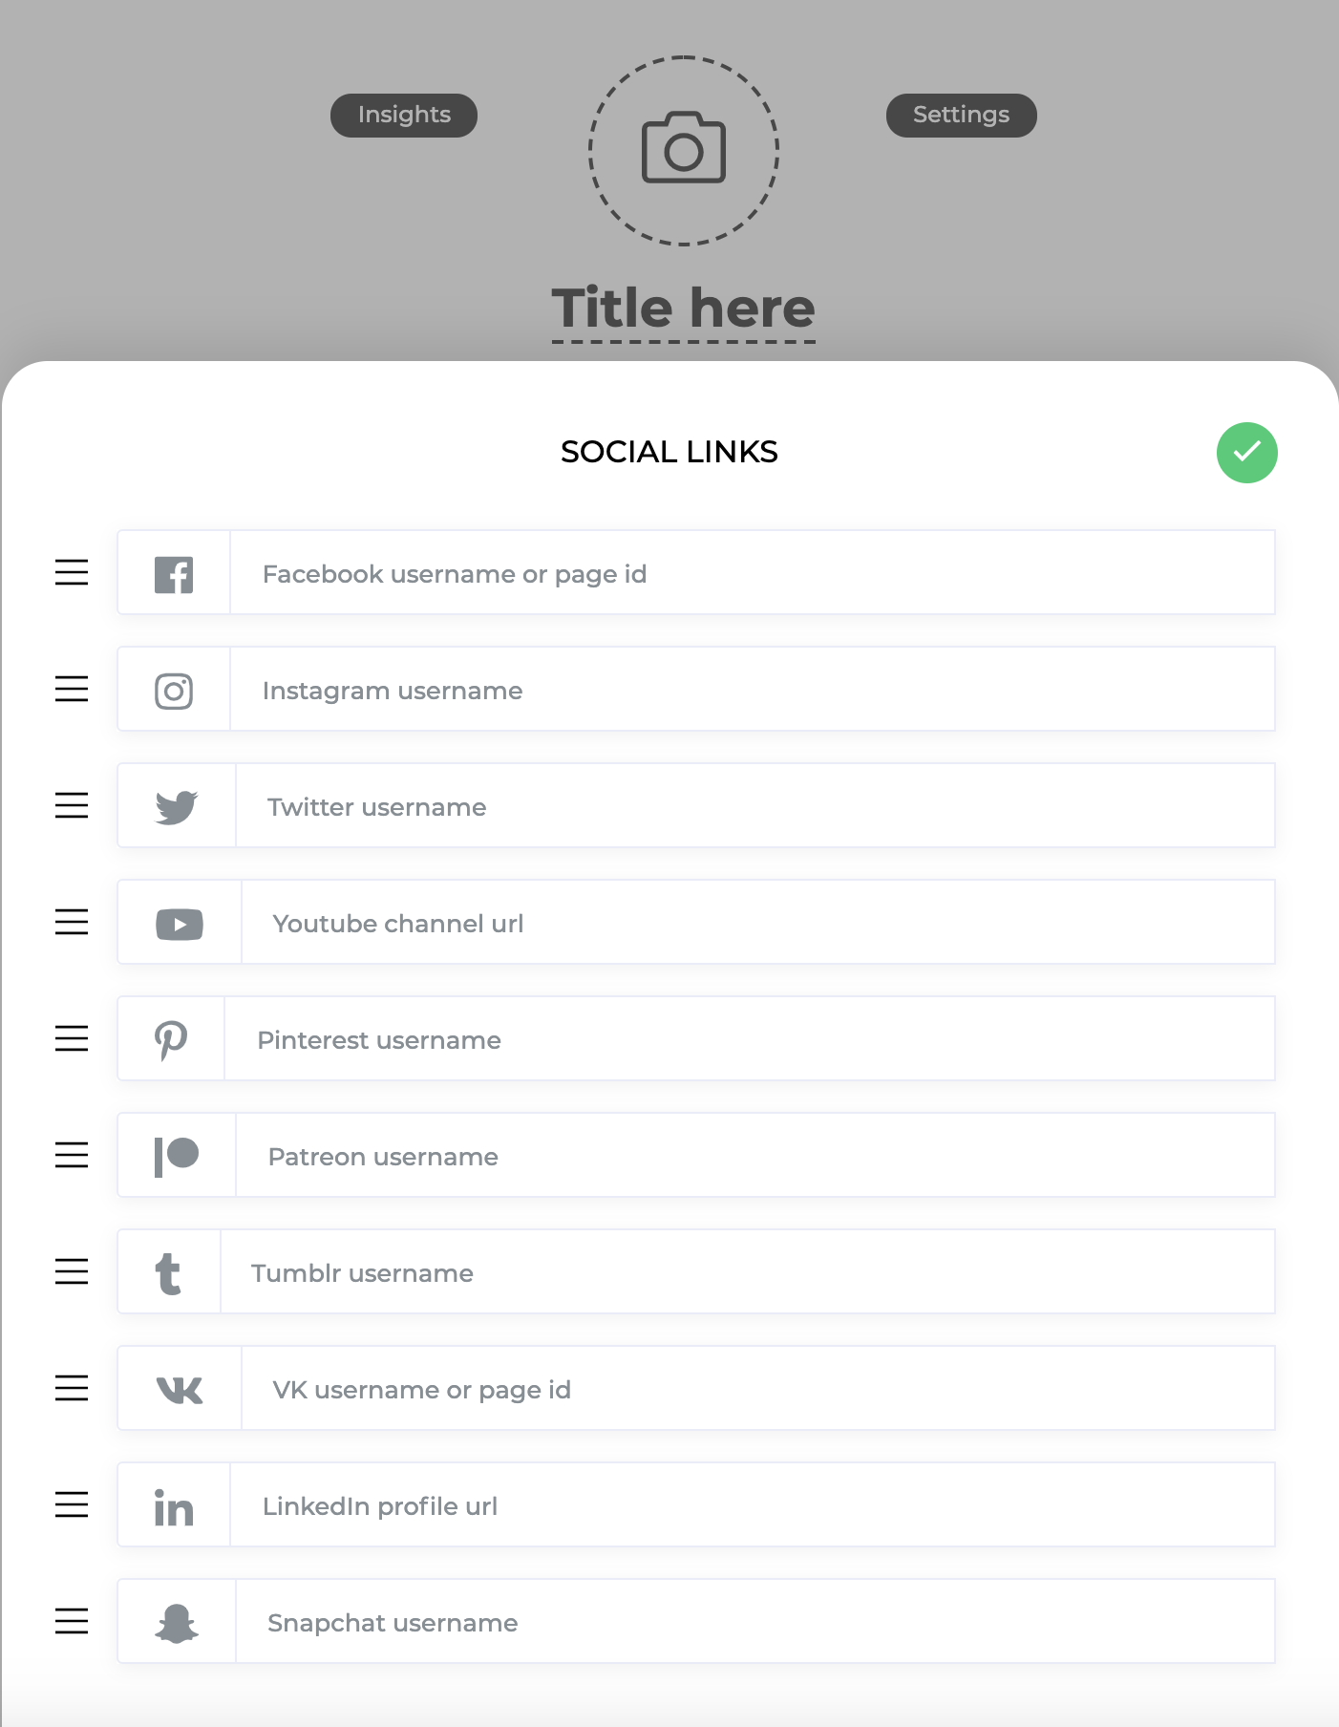This screenshot has height=1727, width=1339.
Task: Click the VK logo icon
Action: [x=180, y=1390]
